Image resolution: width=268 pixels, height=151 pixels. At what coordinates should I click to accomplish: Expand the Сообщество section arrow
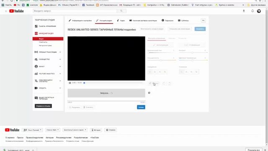[60, 59]
